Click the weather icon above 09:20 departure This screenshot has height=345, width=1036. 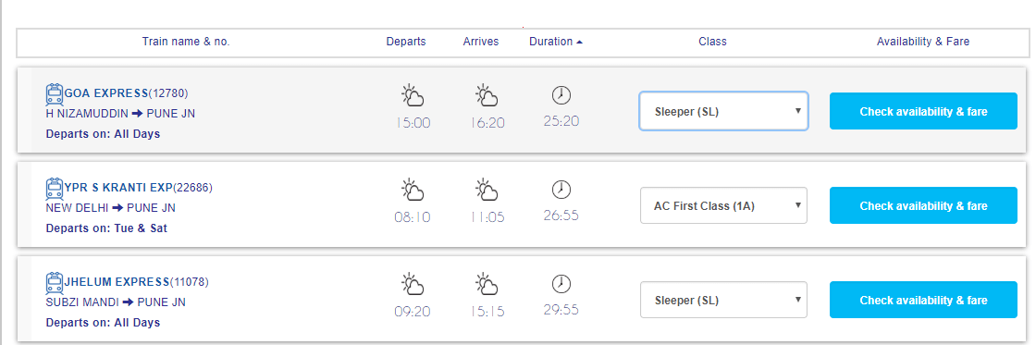[413, 284]
